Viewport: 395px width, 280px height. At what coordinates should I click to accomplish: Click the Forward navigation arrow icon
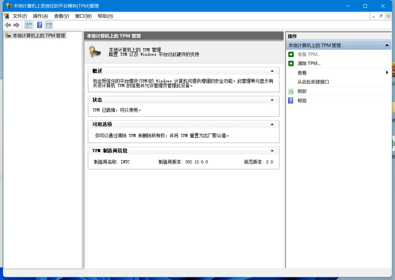[16, 25]
